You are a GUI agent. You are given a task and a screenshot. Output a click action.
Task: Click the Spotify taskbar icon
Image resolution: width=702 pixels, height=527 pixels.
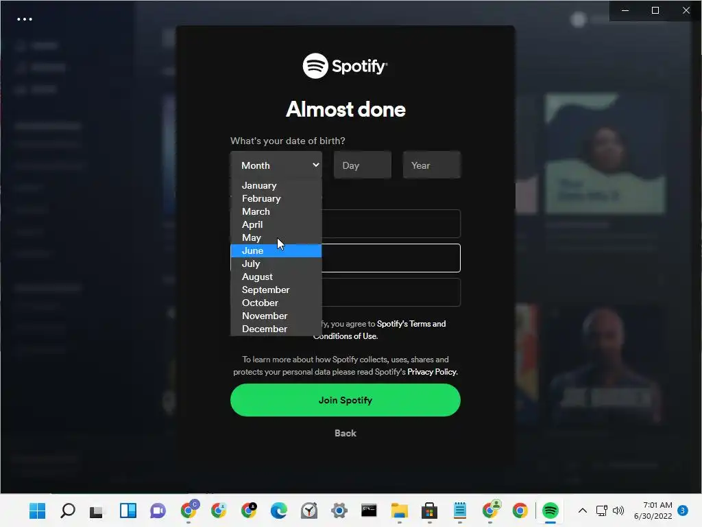click(550, 511)
